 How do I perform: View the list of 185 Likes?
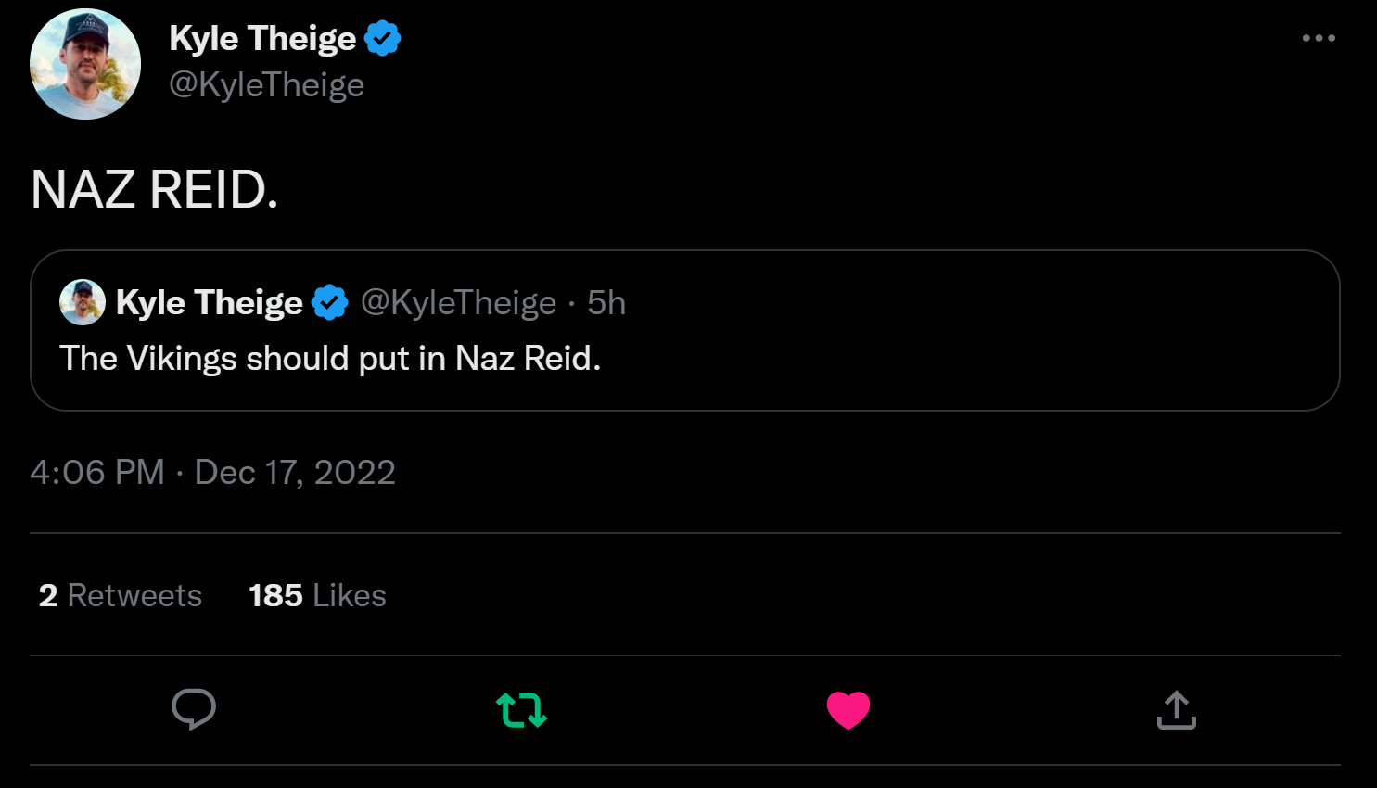317,595
